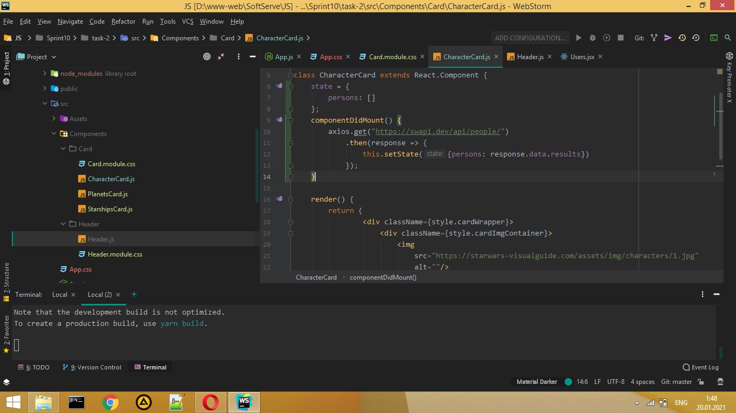Click the Git commit arrow icon

pyautogui.click(x=668, y=38)
